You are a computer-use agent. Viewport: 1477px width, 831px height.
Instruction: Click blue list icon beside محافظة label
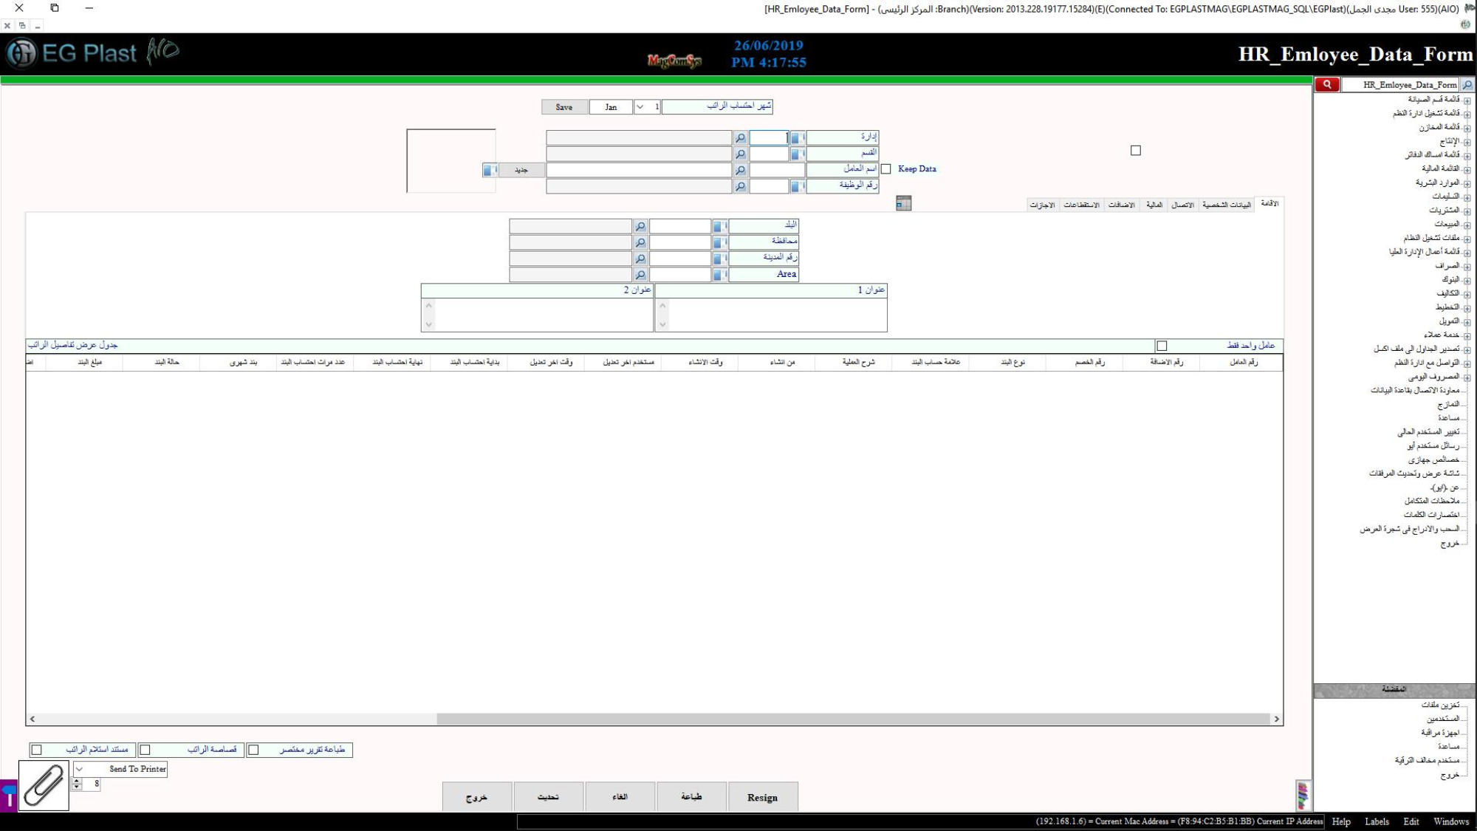(719, 242)
